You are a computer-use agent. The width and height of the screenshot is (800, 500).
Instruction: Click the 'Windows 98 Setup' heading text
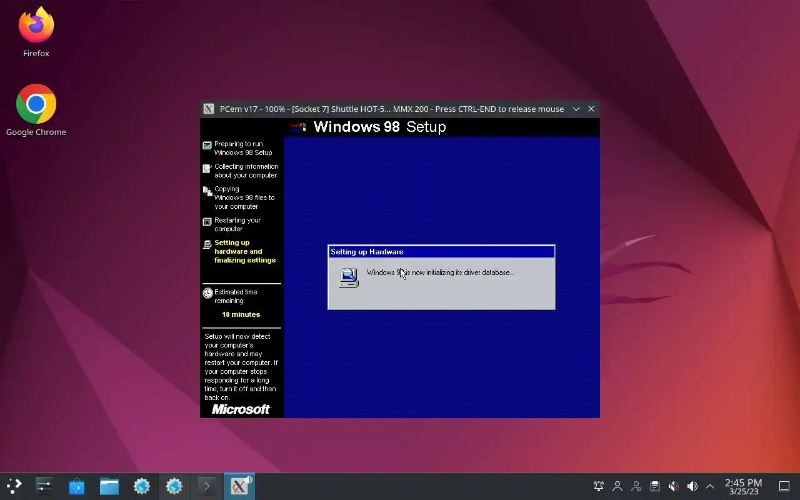[x=379, y=127]
